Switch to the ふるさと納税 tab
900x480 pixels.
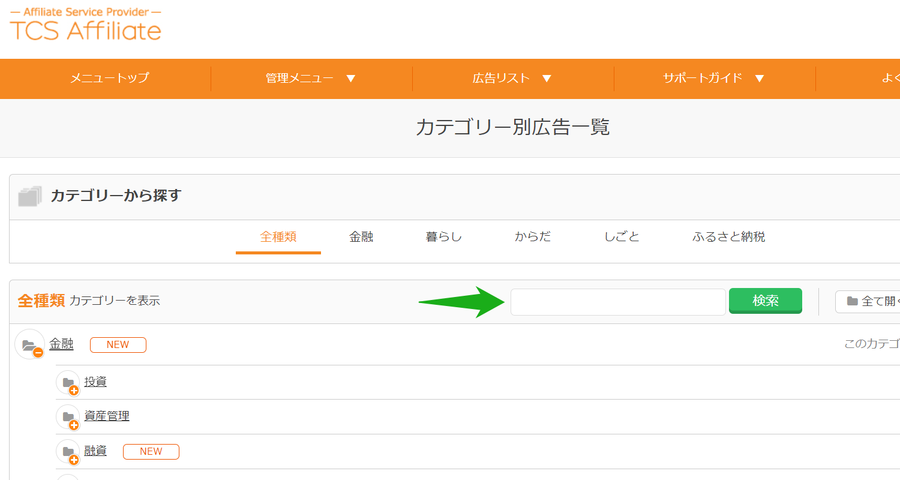728,236
